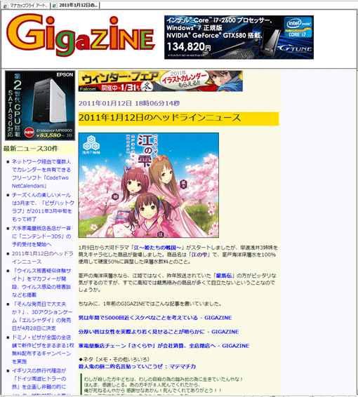Viewport: 358px width, 397px height.
Task: Open sidebar link 2011年1月12日のヘッドラインニュース
Action: pos(43,257)
